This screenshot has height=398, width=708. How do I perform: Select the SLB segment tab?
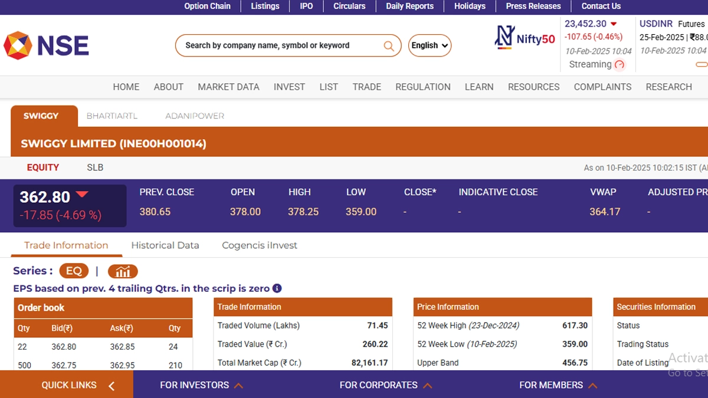[95, 167]
